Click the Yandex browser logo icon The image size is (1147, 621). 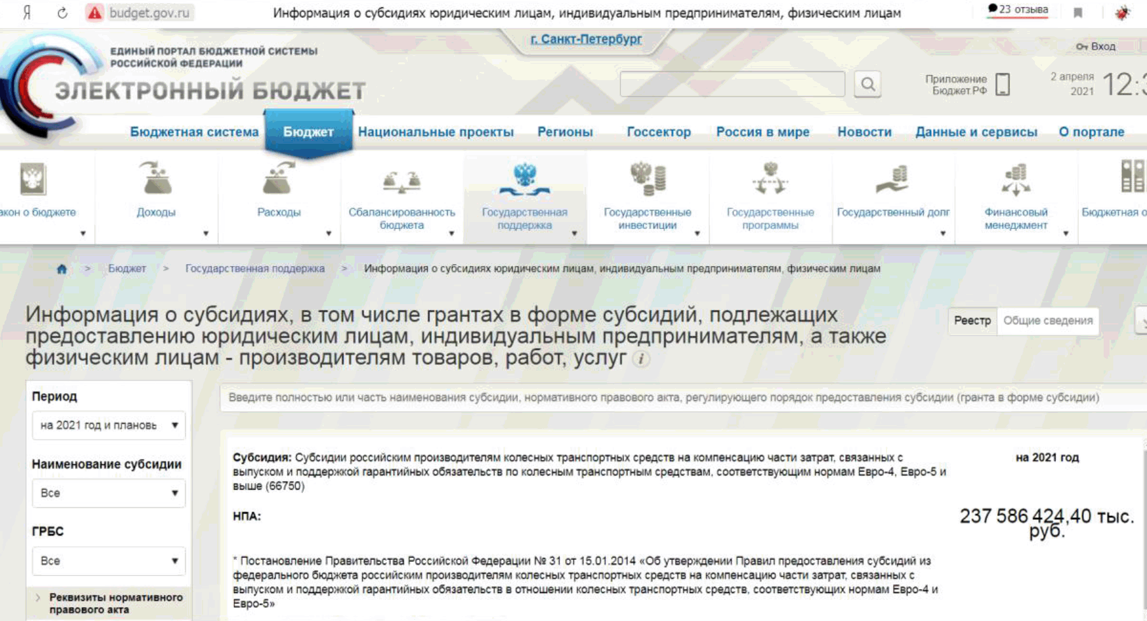click(x=27, y=13)
